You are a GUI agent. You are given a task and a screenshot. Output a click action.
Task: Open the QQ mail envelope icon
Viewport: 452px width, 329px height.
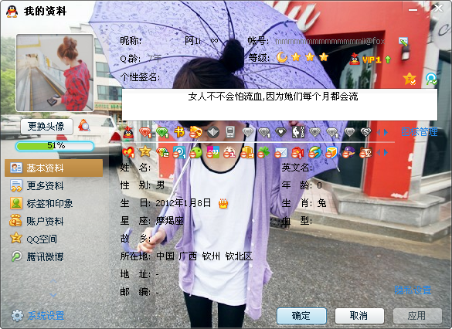click(280, 152)
